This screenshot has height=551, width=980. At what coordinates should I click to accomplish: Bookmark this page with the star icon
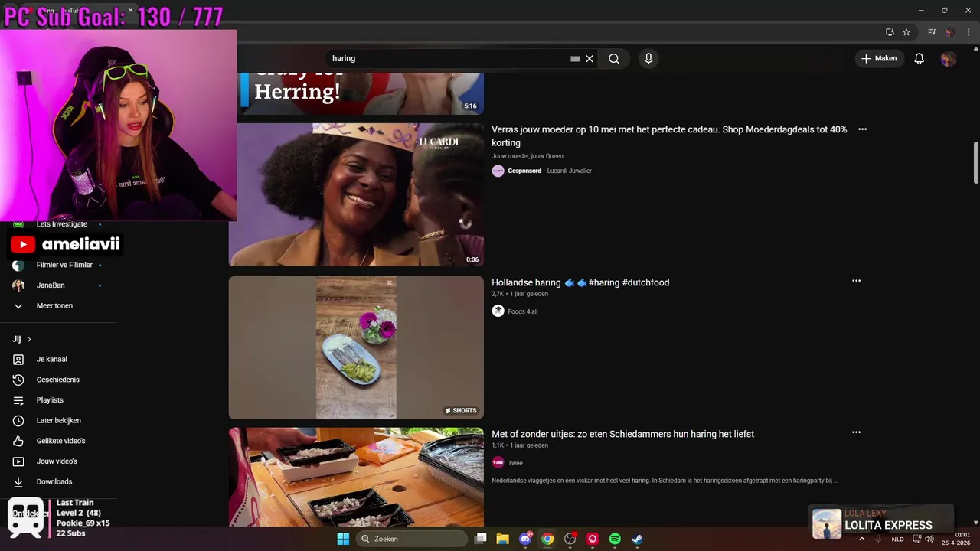point(906,32)
